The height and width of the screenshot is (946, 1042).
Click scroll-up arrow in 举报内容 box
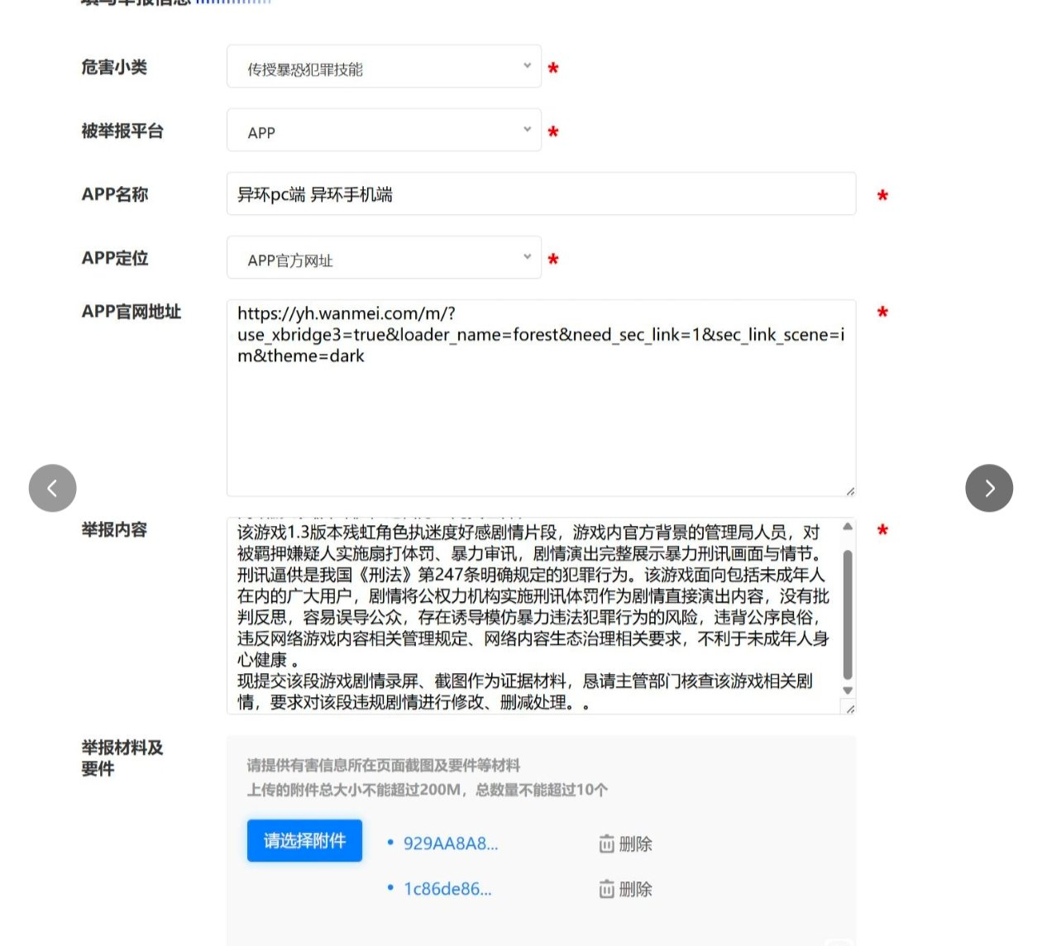tap(848, 526)
